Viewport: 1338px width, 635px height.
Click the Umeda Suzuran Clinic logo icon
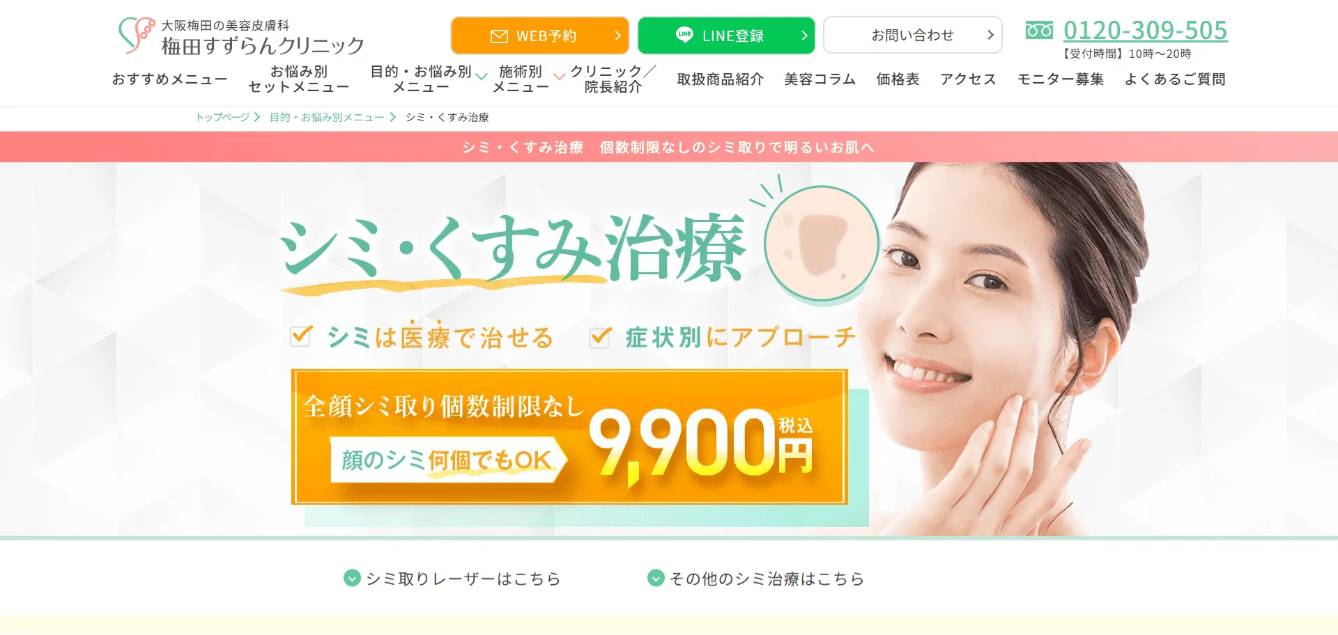(x=137, y=35)
